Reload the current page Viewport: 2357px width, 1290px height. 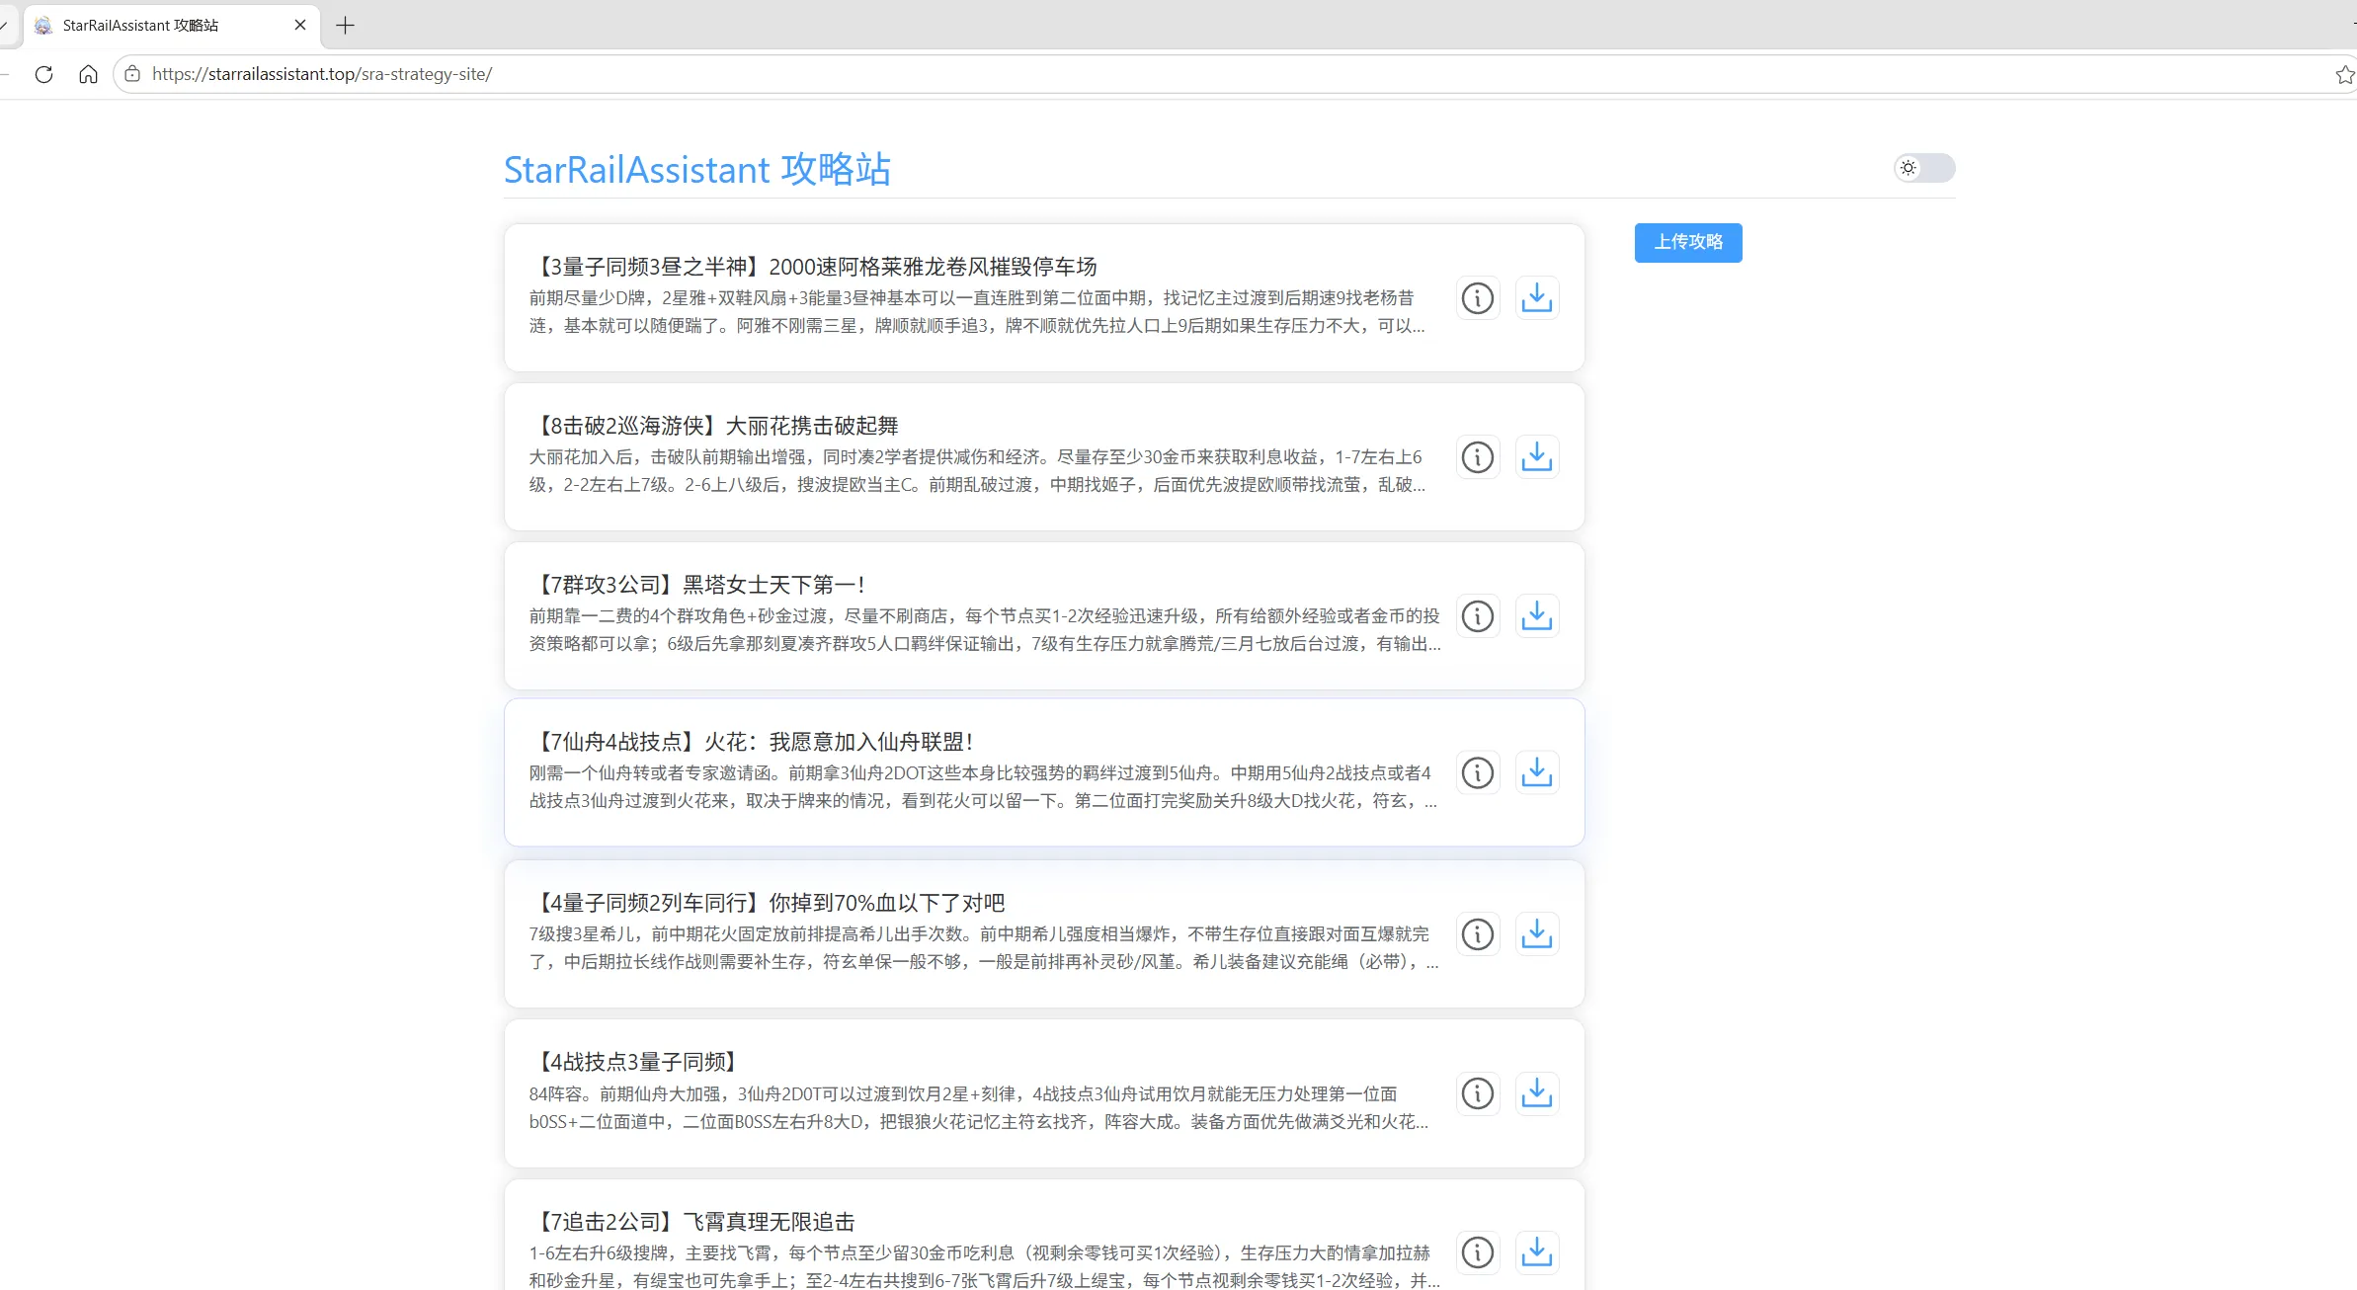click(x=43, y=74)
